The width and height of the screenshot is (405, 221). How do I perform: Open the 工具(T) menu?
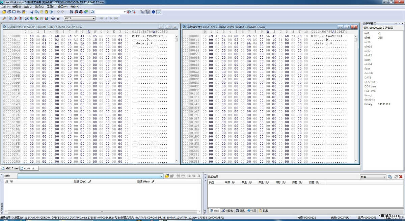[x=51, y=6]
